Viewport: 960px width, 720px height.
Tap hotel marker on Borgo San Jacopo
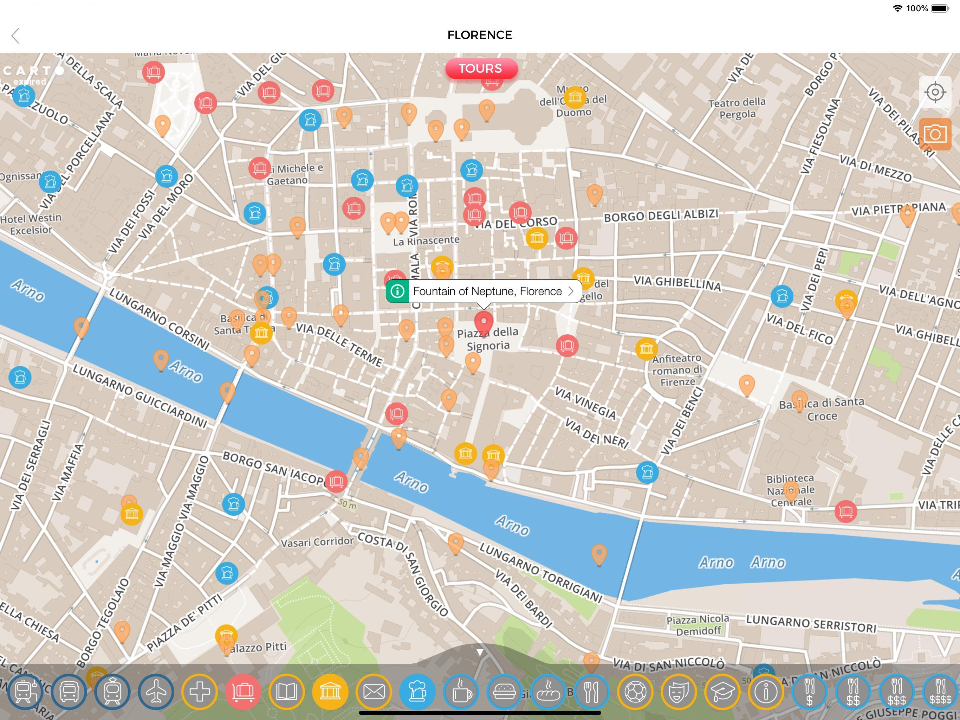pyautogui.click(x=336, y=481)
